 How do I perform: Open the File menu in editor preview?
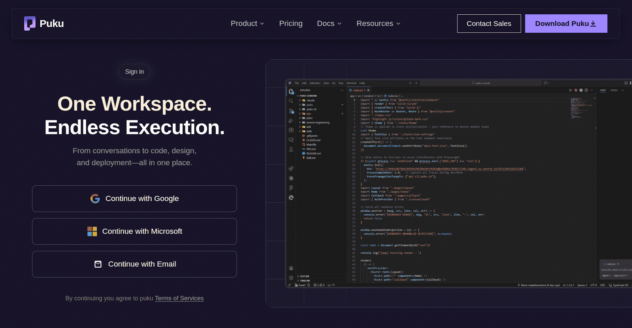click(297, 83)
